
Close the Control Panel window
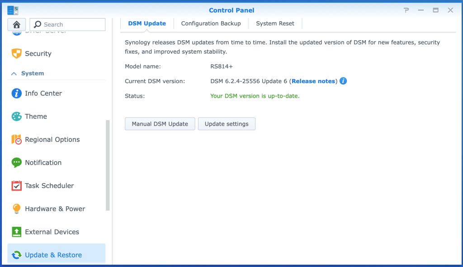[450, 10]
